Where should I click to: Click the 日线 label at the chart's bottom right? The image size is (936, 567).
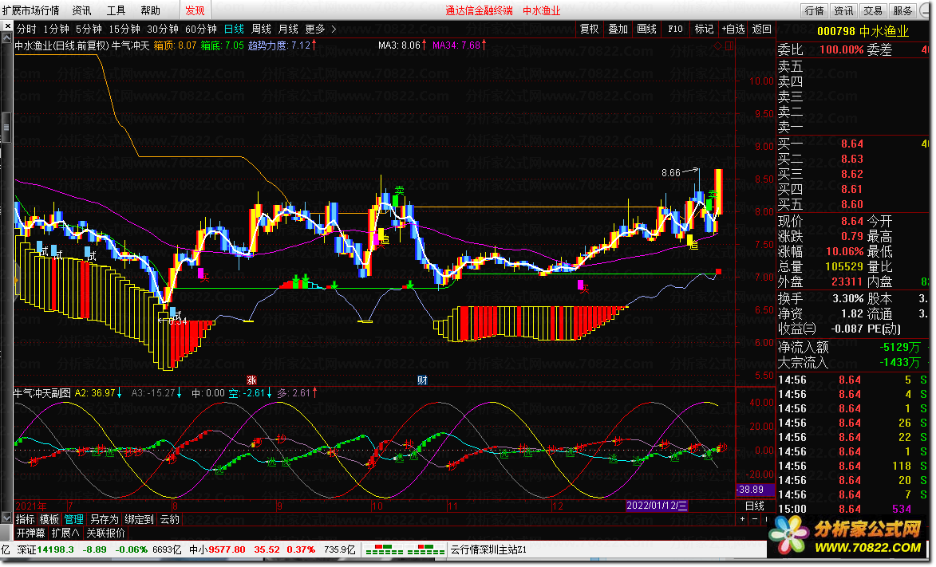tap(755, 506)
